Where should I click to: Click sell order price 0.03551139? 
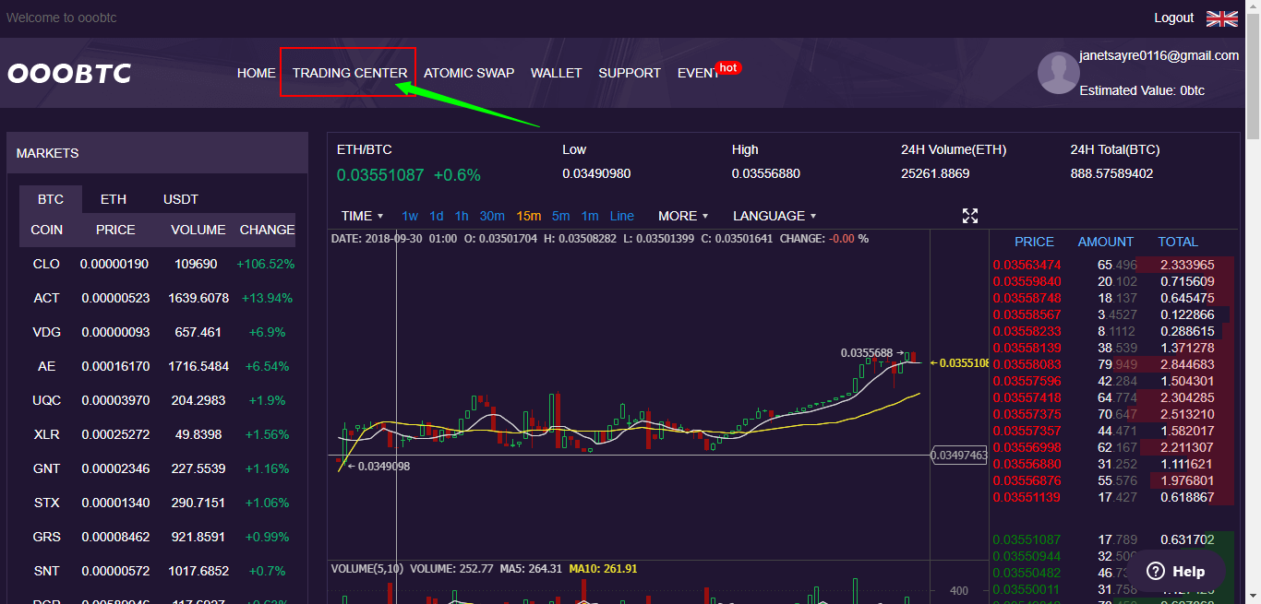click(x=1027, y=497)
